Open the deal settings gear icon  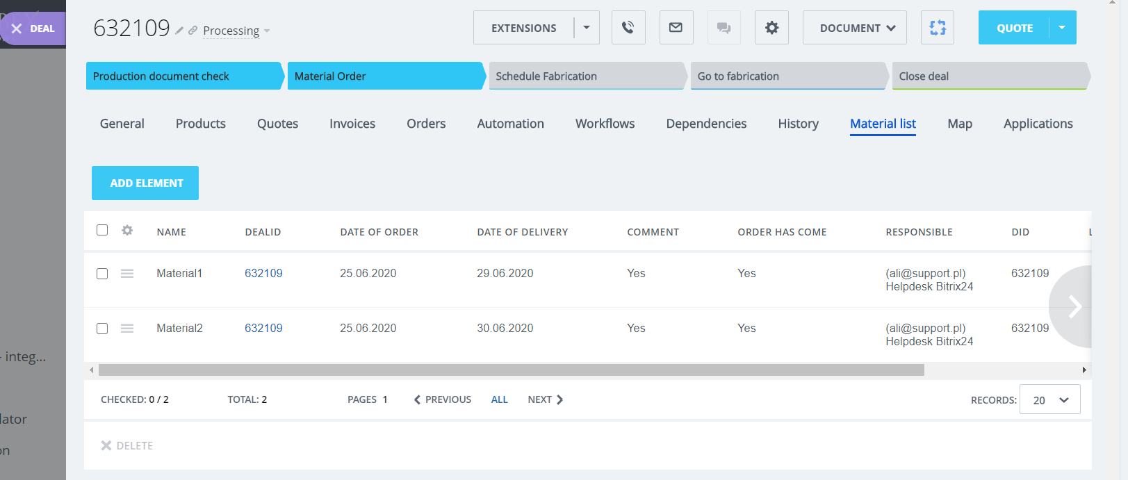(771, 28)
